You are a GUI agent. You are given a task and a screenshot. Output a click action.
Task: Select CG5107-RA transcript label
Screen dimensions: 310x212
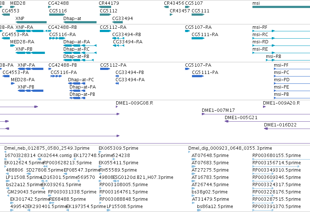coord(198,27)
